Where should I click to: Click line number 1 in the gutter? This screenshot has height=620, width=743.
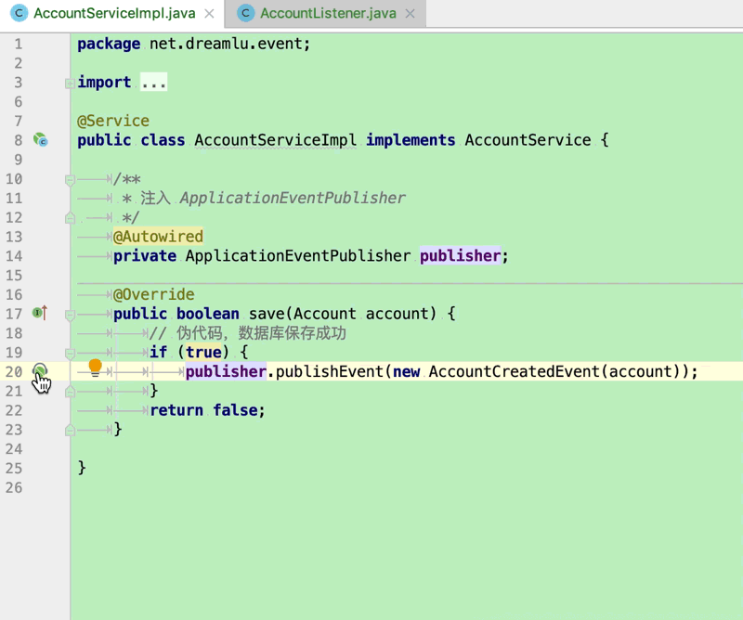click(x=18, y=44)
